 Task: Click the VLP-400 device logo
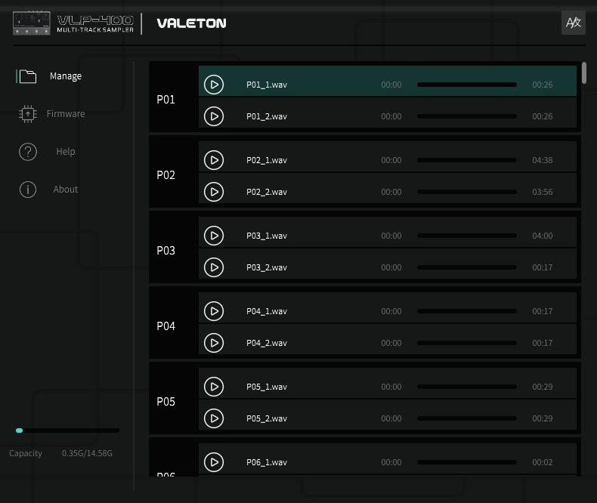(73, 23)
